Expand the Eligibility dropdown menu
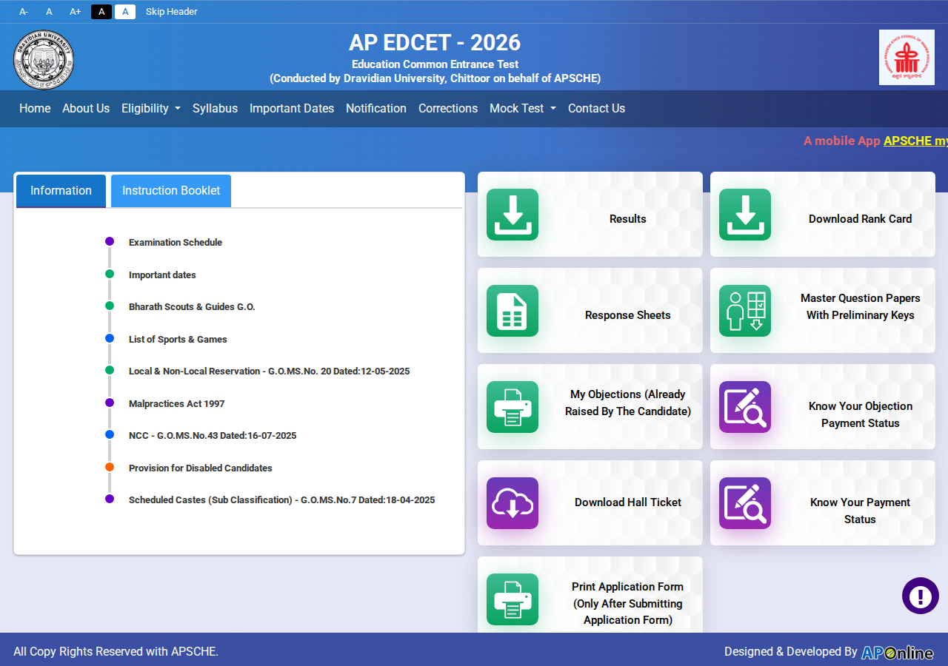This screenshot has height=666, width=948. (151, 108)
